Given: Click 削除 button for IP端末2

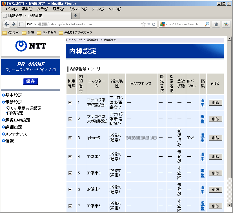Looking at the screenshot, I should click(216, 157).
